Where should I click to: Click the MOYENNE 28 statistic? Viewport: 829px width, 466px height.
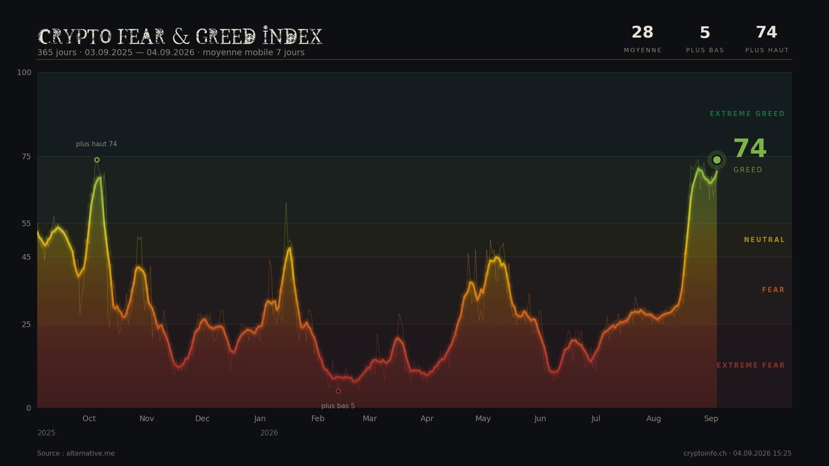point(642,39)
